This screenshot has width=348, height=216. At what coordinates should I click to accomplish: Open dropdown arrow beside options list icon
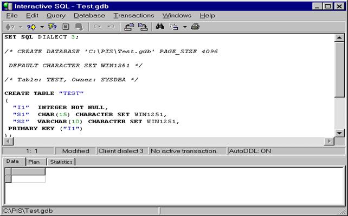coord(185,27)
